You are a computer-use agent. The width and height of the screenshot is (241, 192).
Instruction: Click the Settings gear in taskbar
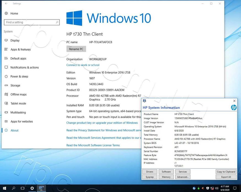click(x=32, y=188)
